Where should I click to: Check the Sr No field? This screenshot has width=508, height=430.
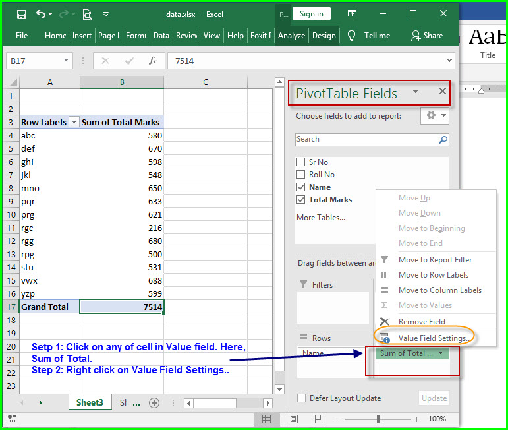coord(300,162)
